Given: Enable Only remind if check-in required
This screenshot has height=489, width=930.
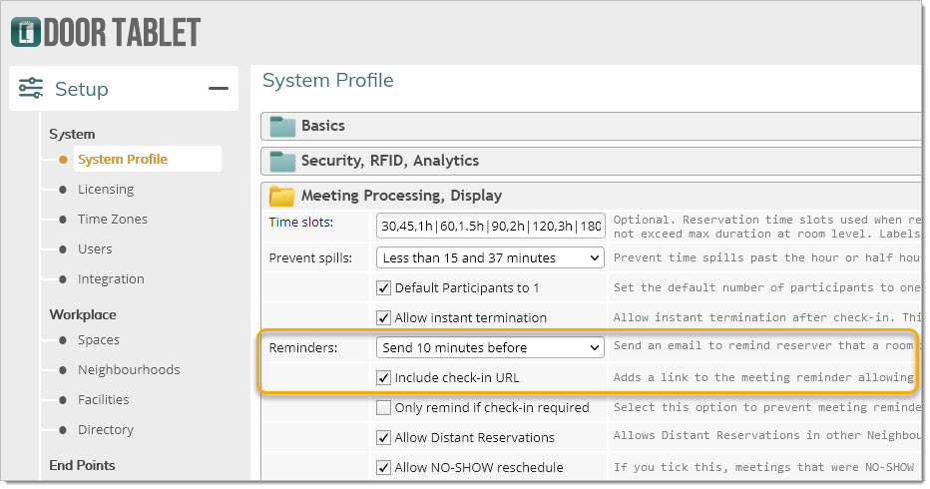Looking at the screenshot, I should 384,408.
